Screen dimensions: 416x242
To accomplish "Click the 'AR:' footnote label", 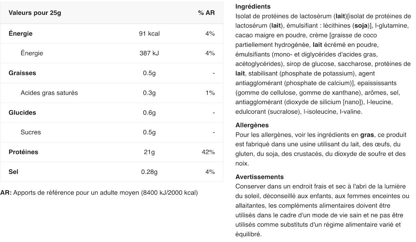I will tap(6, 193).
